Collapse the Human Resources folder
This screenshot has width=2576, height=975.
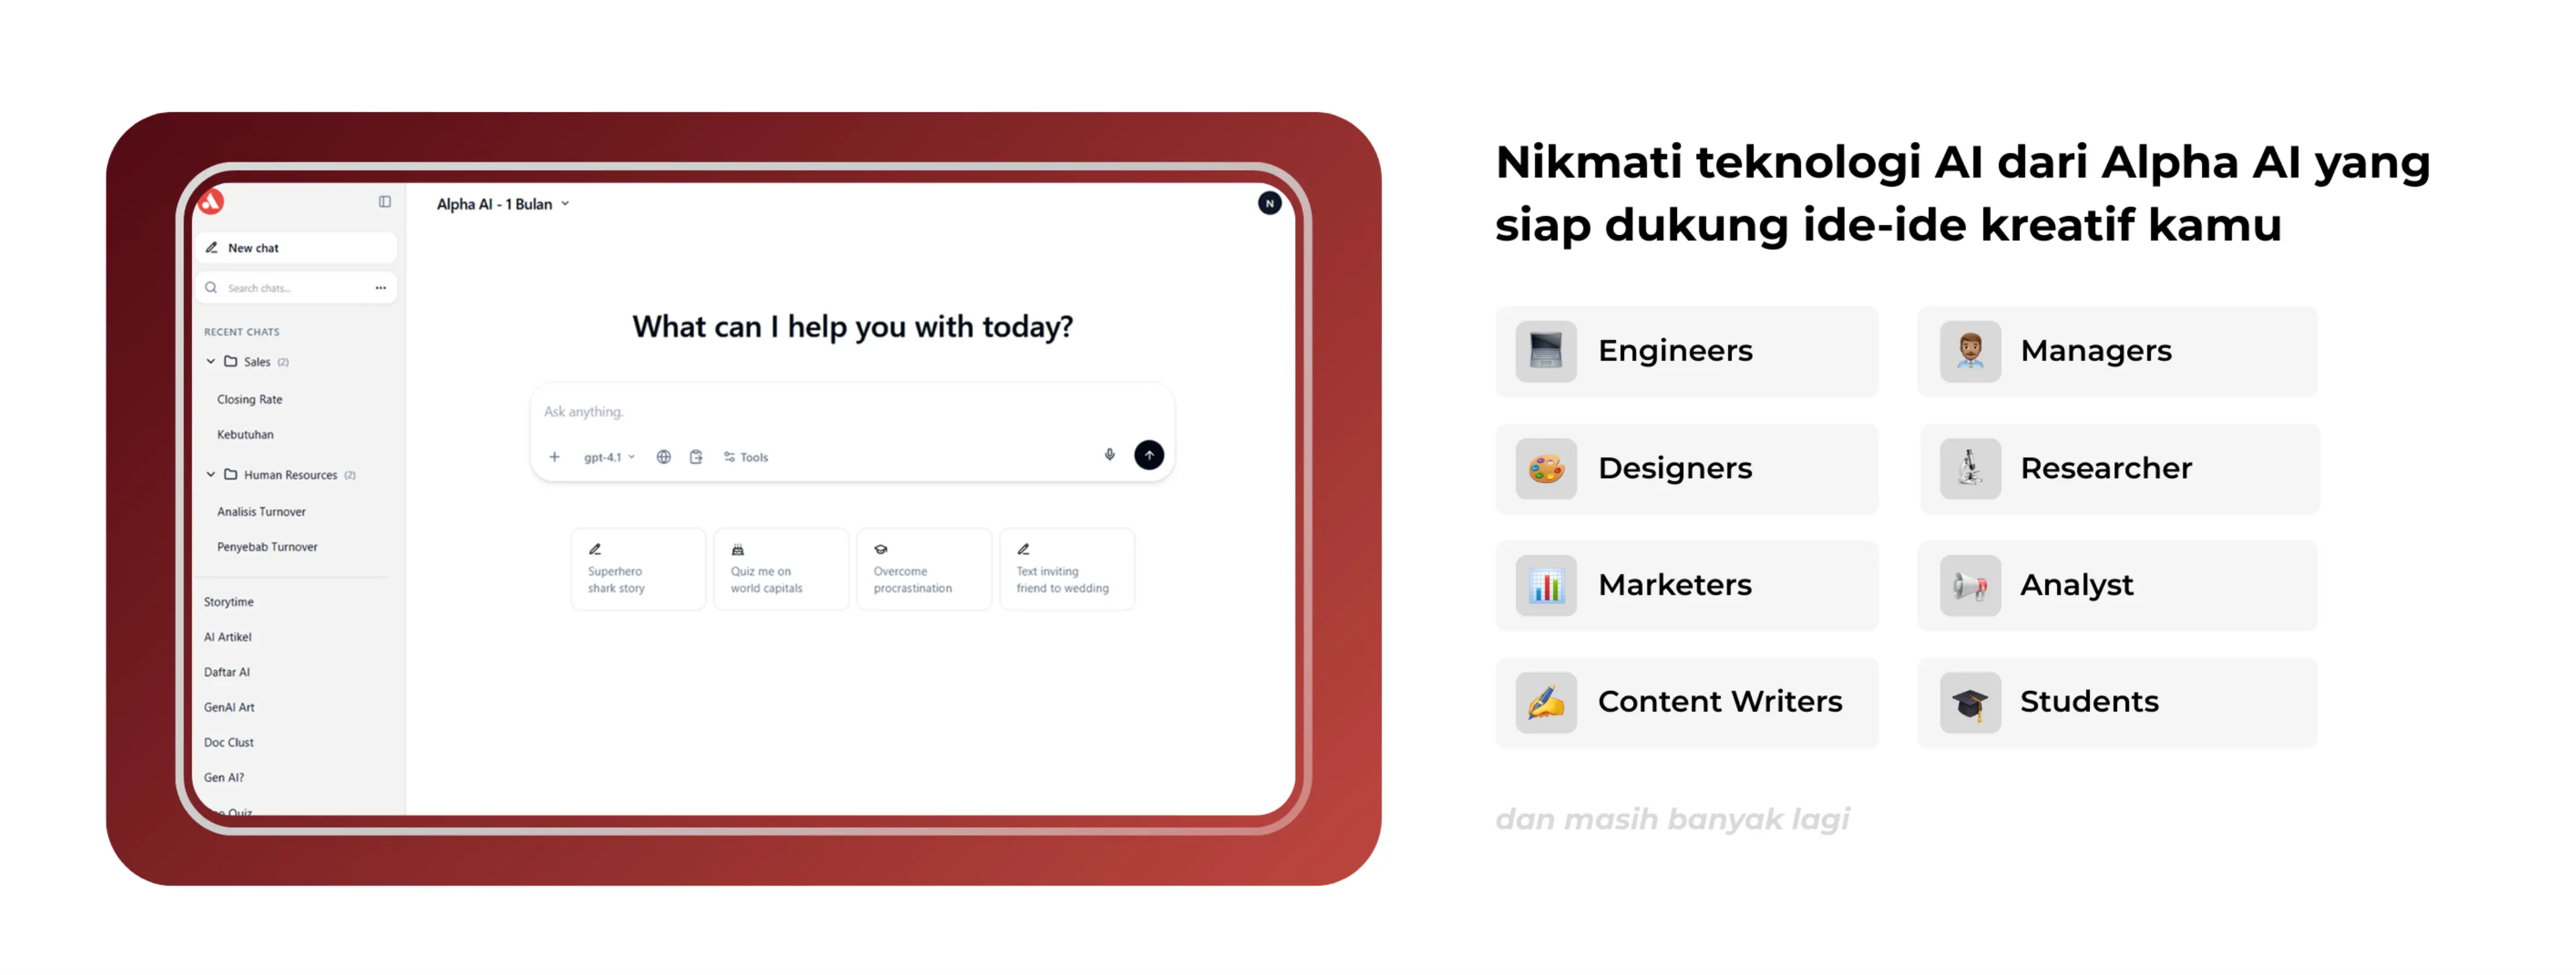tap(211, 475)
